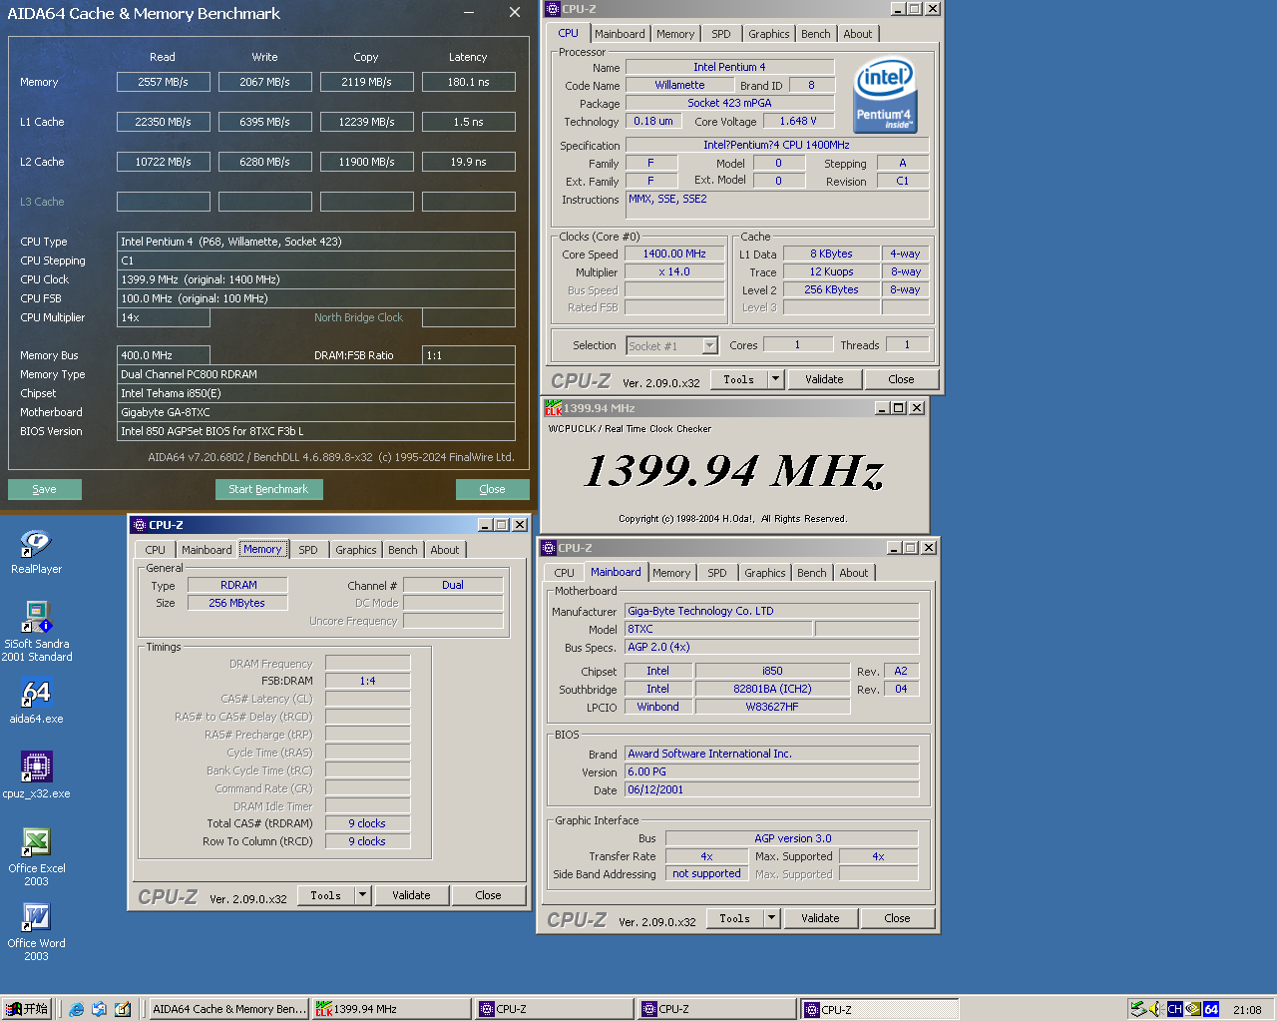This screenshot has width=1277, height=1022.
Task: Click the system clock showing 21:08
Action: (x=1247, y=1009)
